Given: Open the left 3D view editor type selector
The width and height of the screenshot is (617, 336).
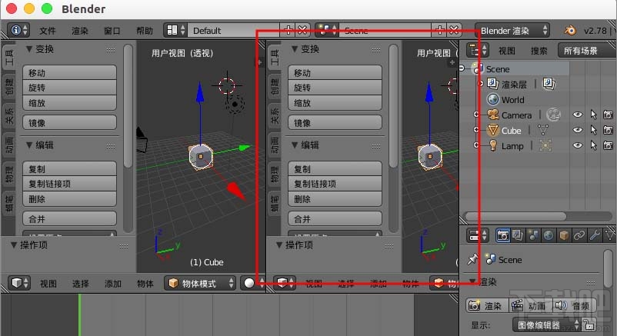Looking at the screenshot, I should tap(19, 283).
